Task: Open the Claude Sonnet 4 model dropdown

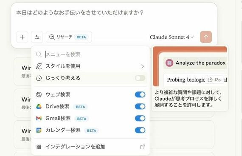Action: [172, 37]
